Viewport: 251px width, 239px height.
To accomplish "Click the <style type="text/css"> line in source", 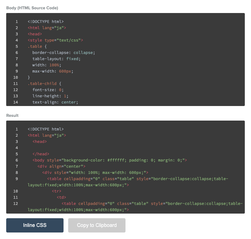I will pyautogui.click(x=55, y=40).
